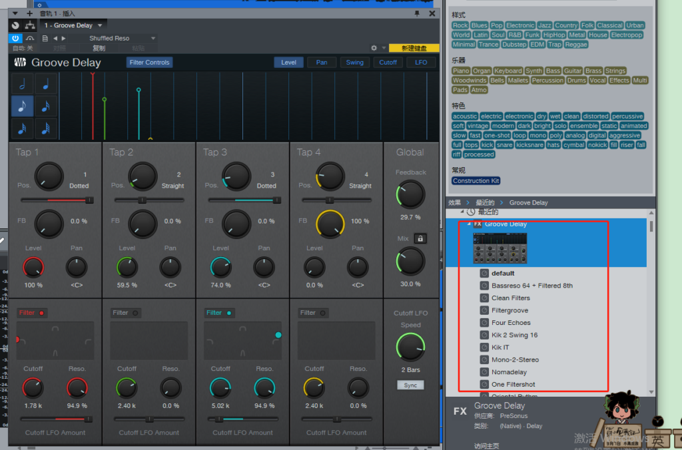Open the plugin settings gear
The width and height of the screenshot is (682, 450).
tap(374, 48)
